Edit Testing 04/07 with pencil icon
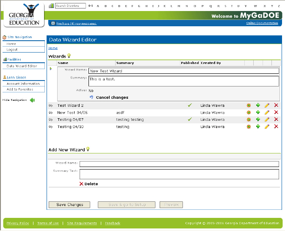 point(267,120)
